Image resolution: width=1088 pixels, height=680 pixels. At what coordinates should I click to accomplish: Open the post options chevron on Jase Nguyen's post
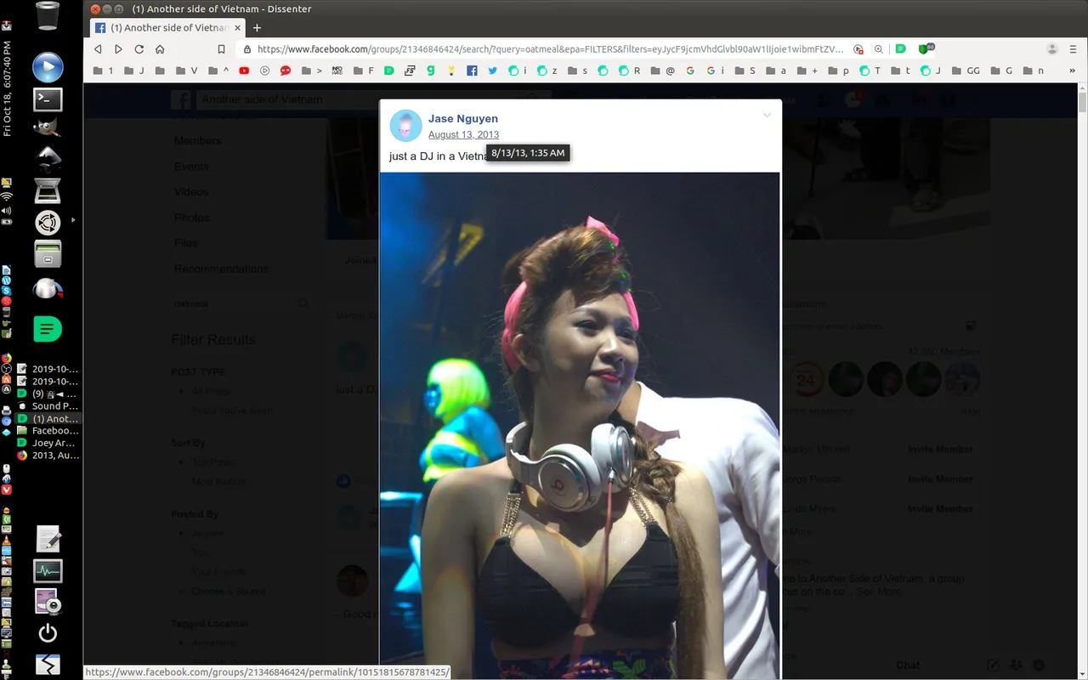(767, 115)
